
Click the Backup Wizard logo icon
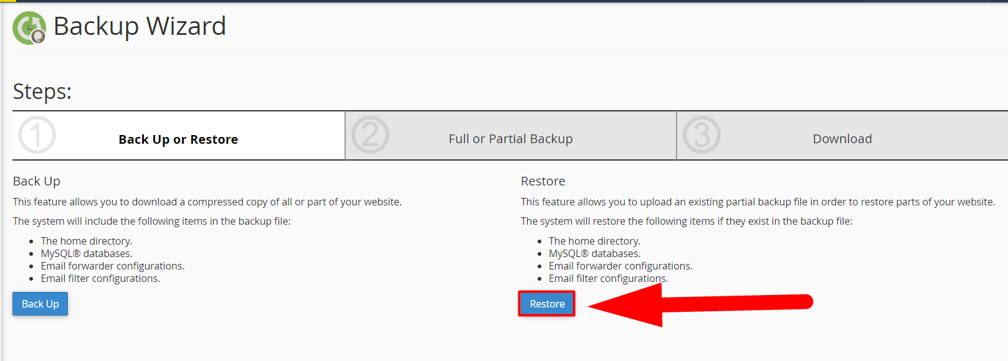tap(29, 28)
